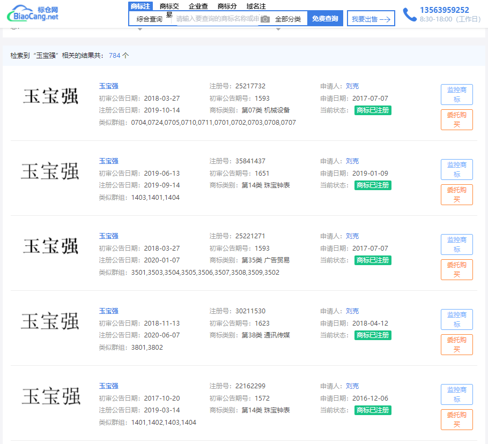Open 玉宝强 title link for registration 30211530

108,311
